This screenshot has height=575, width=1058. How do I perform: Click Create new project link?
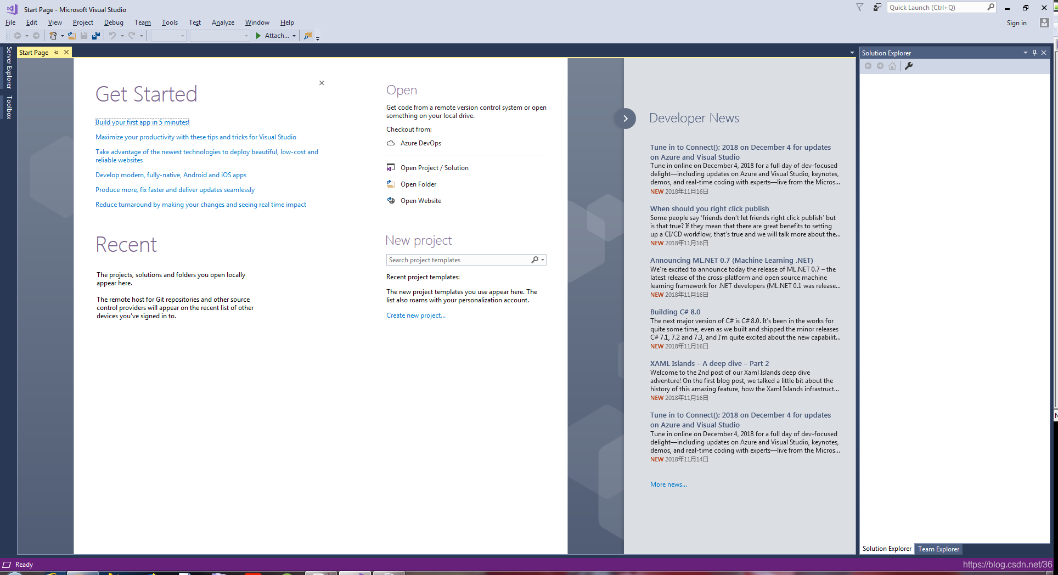pos(416,315)
